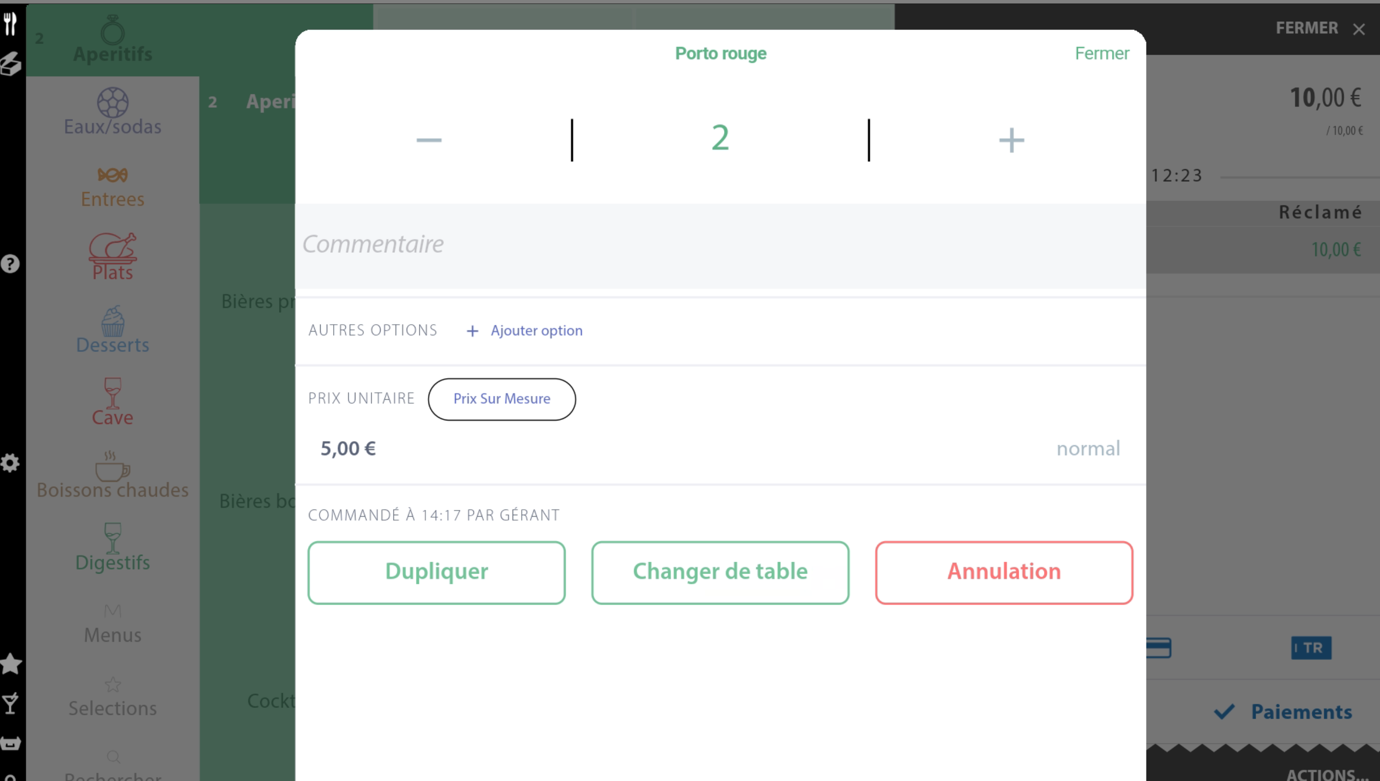The width and height of the screenshot is (1380, 781).
Task: Click the cocktail glass sidebar icon
Action: tap(10, 703)
